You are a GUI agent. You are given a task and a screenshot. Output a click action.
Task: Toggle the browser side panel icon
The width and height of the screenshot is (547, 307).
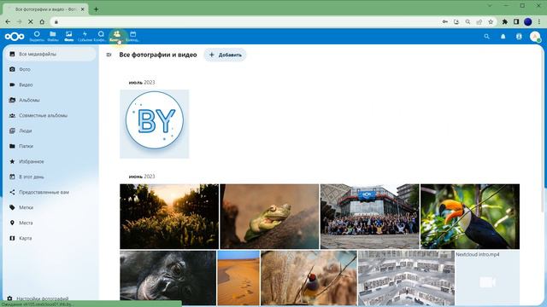click(x=516, y=21)
